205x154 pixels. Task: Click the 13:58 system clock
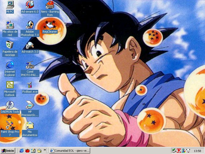coord(197,151)
